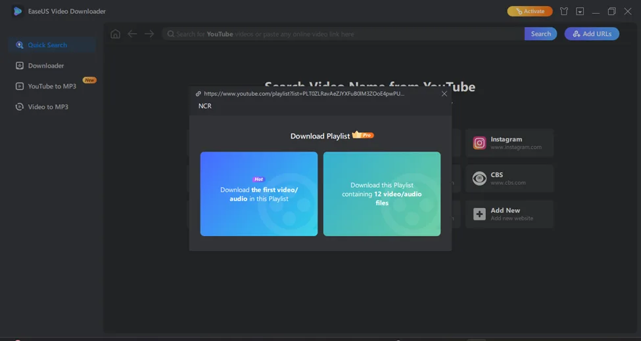Click the blue Search button
This screenshot has height=341, width=641.
tap(540, 34)
